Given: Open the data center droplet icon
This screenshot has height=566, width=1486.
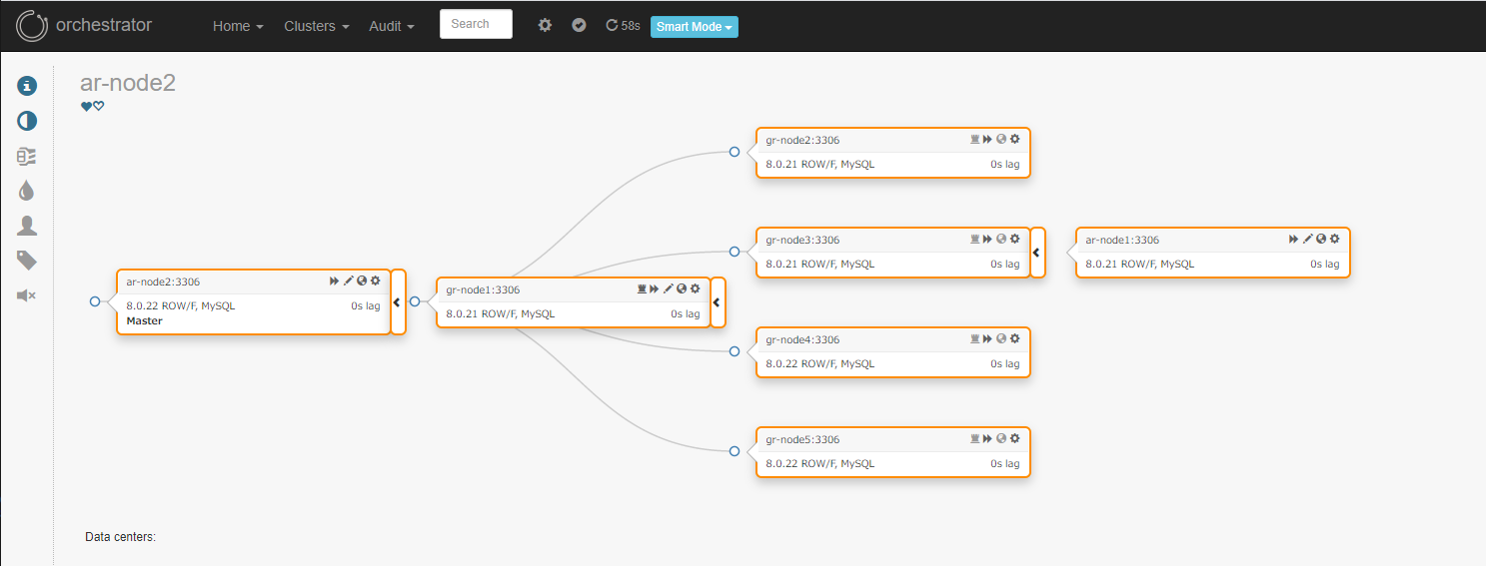Looking at the screenshot, I should [x=27, y=191].
